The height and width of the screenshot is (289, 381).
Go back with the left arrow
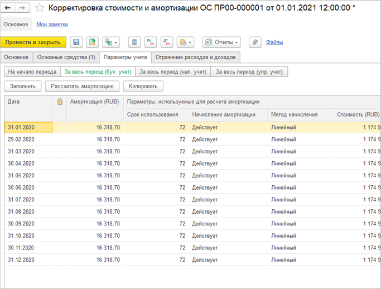click(9, 8)
